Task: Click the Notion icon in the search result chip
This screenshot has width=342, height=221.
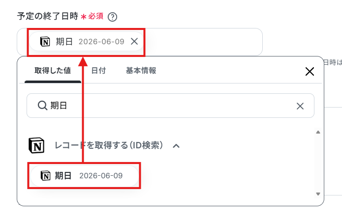Action: click(46, 175)
